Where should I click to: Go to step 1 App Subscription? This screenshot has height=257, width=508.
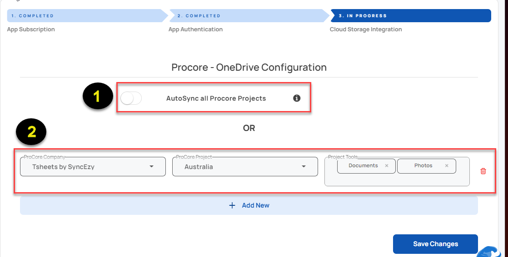pyautogui.click(x=88, y=15)
